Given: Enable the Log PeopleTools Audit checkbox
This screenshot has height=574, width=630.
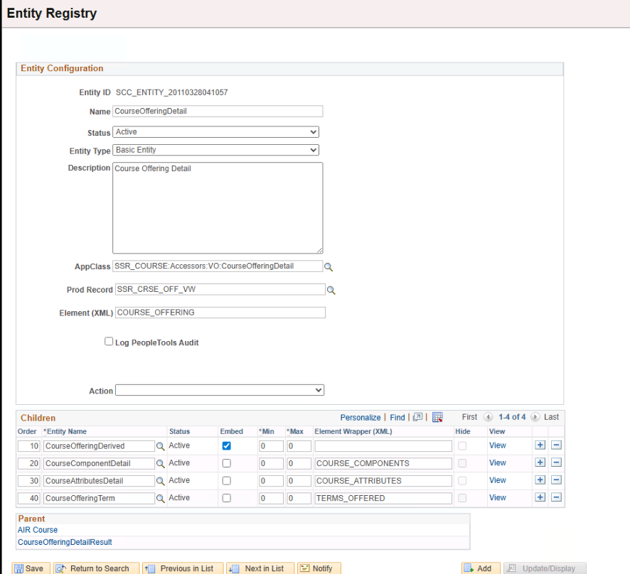Looking at the screenshot, I should coord(109,342).
